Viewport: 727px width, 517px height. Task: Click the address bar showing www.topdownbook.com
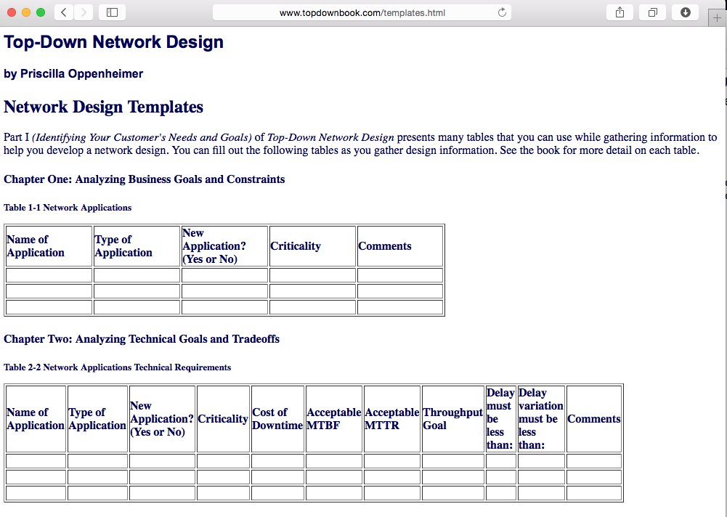(361, 12)
